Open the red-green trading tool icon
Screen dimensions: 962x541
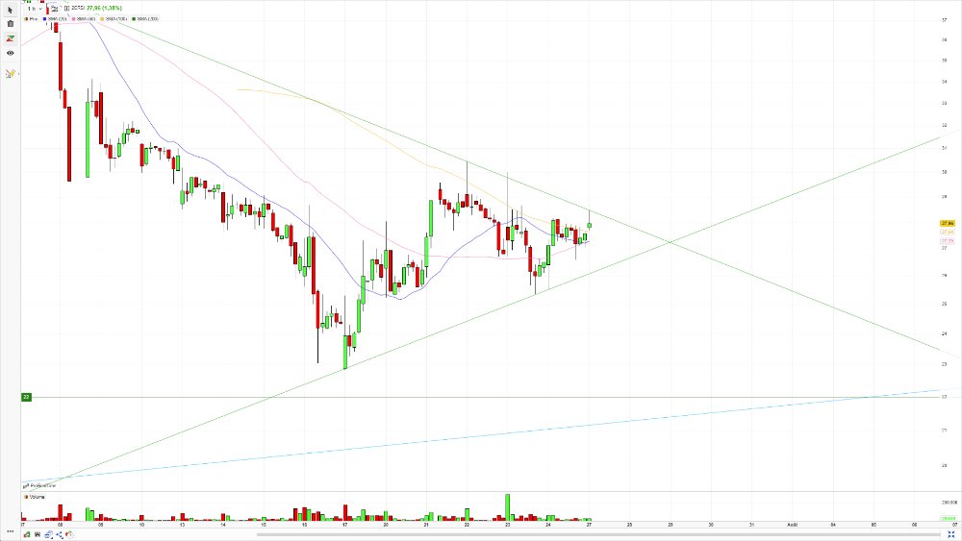click(10, 38)
